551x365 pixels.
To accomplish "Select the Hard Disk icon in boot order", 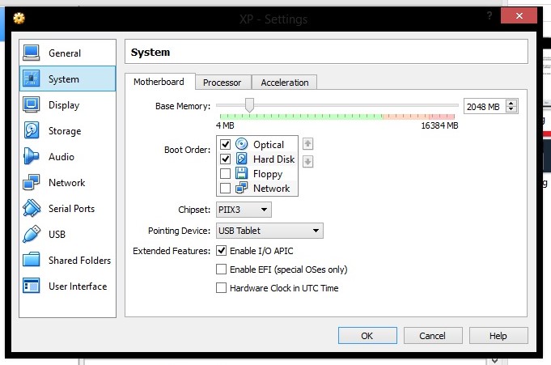I will point(241,159).
